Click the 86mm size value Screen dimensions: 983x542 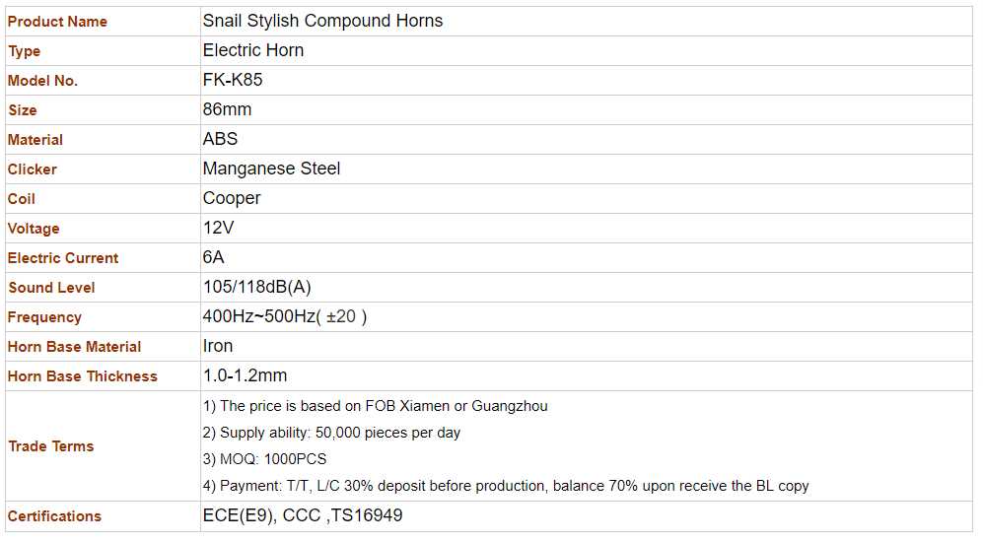point(227,109)
